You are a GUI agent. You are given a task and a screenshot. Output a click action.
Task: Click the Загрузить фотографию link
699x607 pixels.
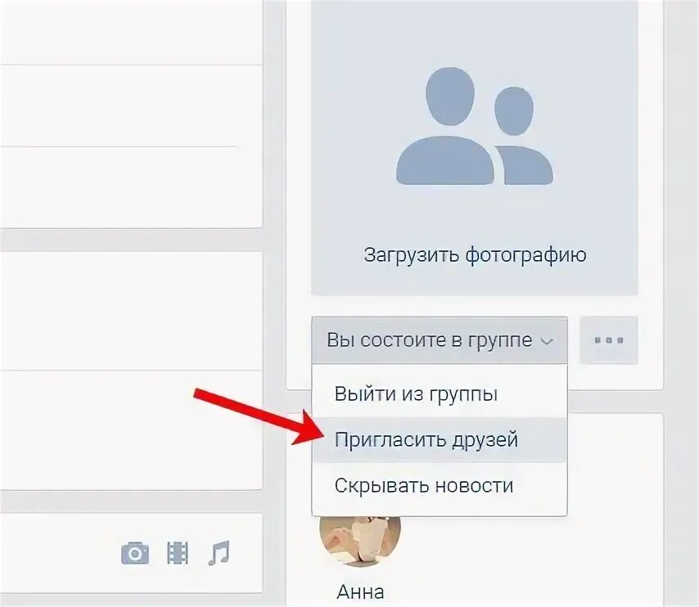[475, 255]
